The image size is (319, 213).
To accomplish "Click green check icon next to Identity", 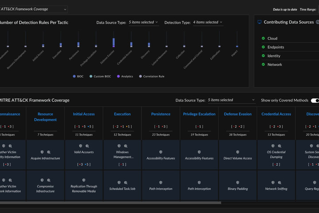I will point(263,55).
